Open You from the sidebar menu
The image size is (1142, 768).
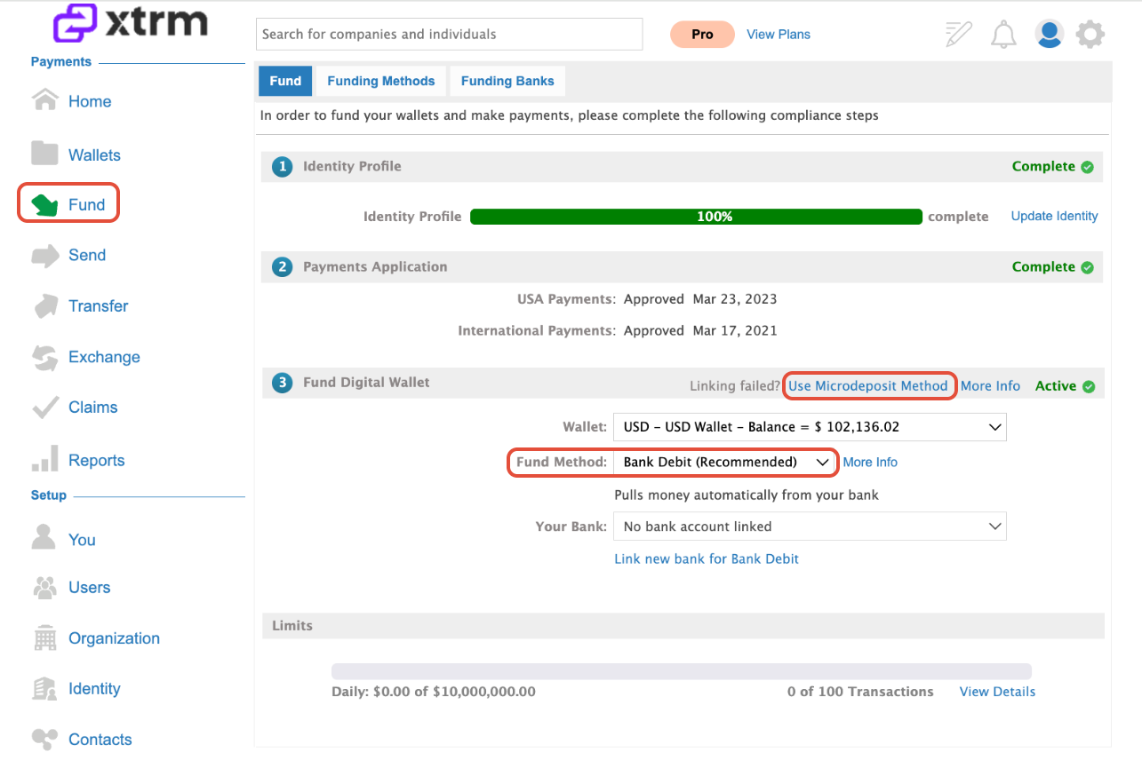[82, 540]
